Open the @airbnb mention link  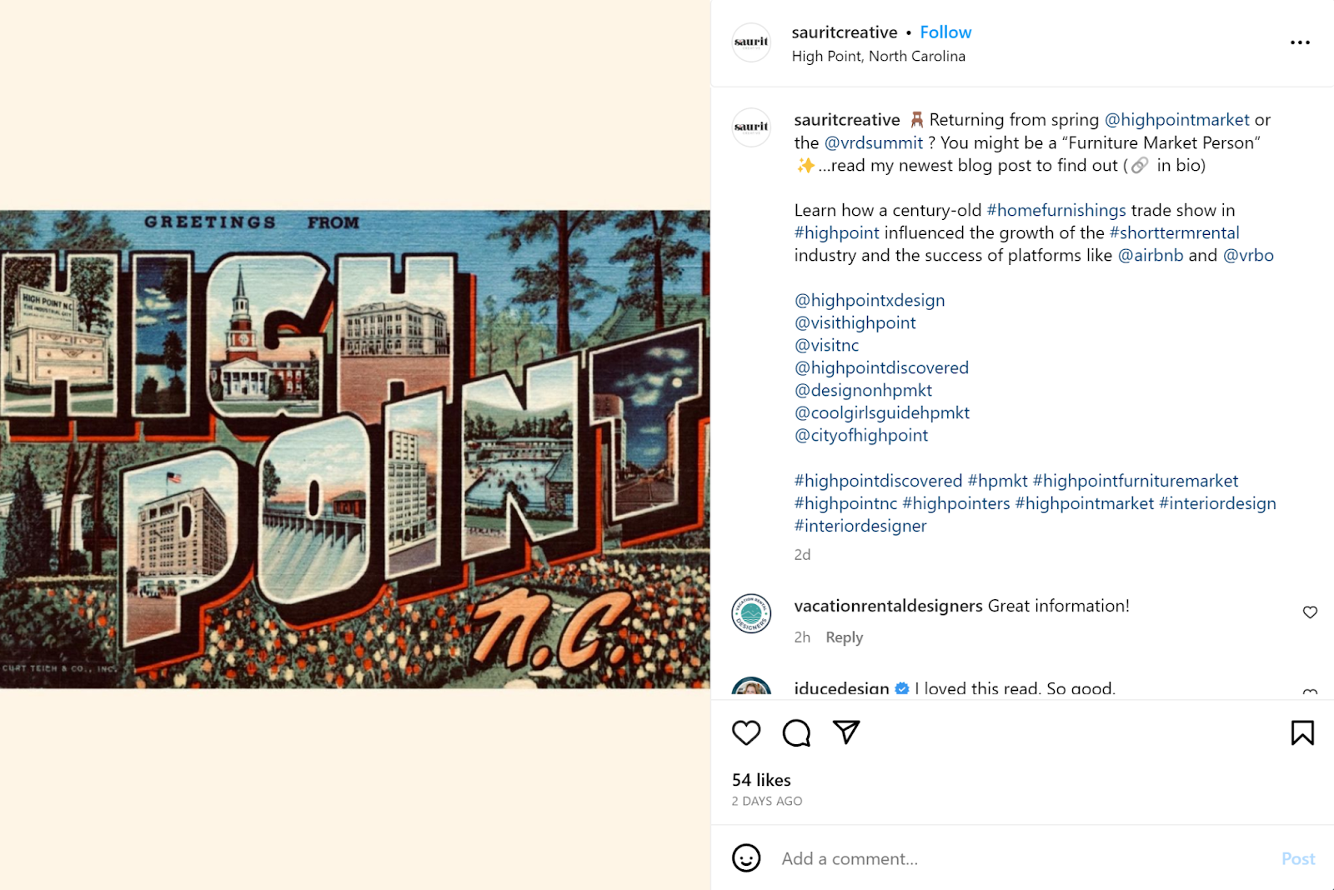(1150, 255)
